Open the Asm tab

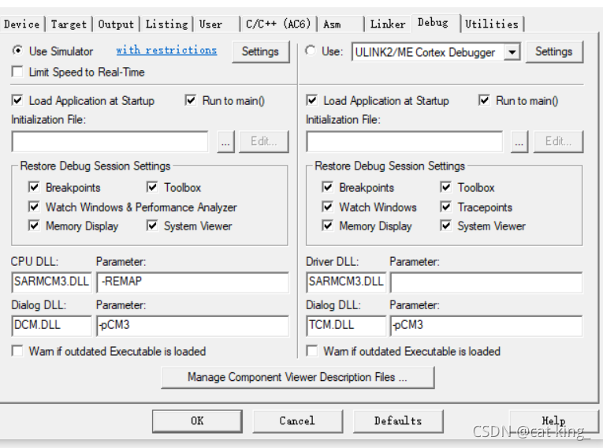(x=341, y=24)
